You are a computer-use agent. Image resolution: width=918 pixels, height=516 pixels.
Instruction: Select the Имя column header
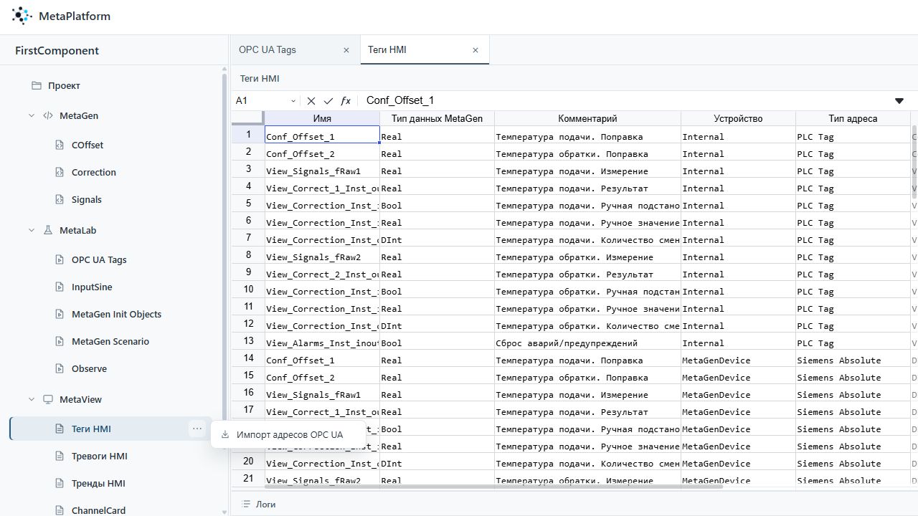(x=322, y=118)
